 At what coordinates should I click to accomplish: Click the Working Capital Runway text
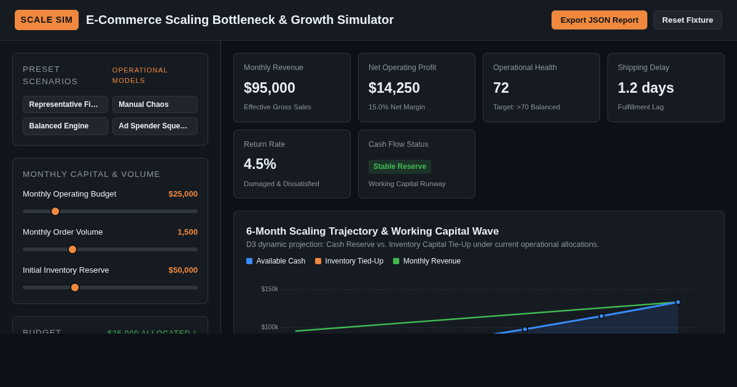coord(407,184)
